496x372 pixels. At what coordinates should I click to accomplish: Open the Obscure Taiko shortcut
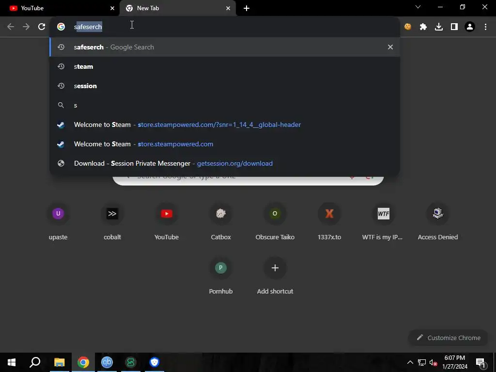tap(275, 221)
